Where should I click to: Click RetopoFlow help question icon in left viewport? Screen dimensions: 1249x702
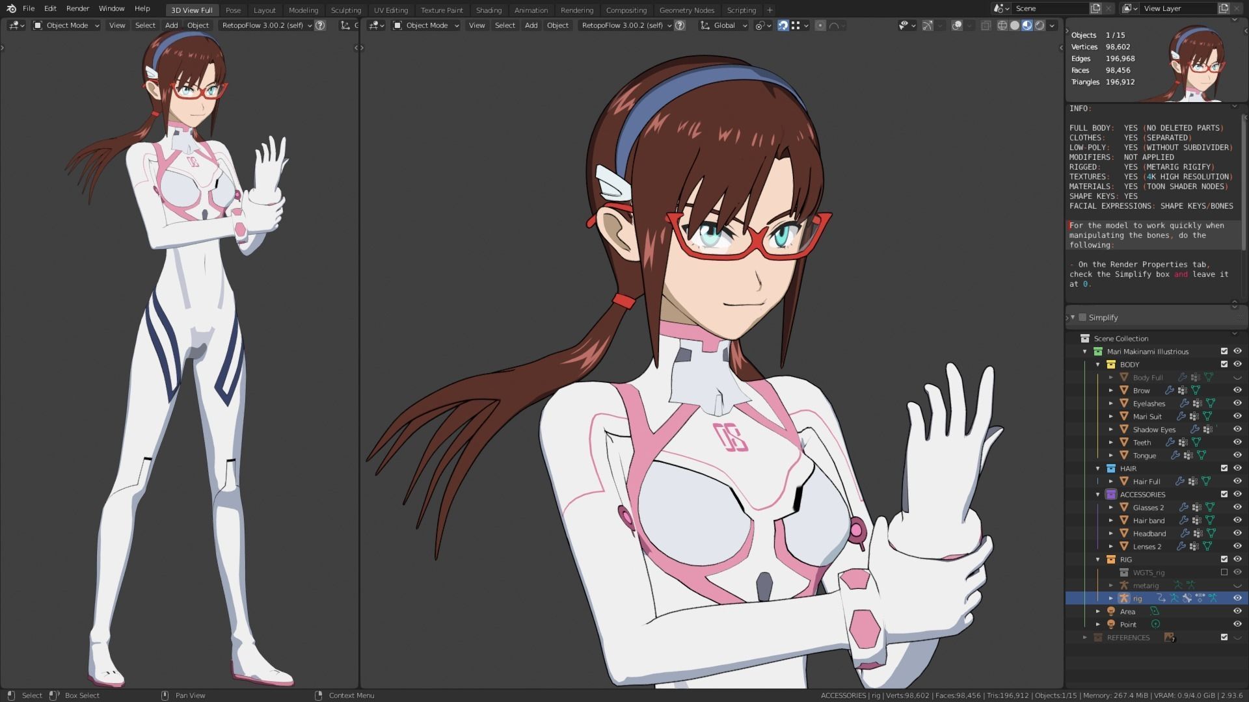pos(320,25)
